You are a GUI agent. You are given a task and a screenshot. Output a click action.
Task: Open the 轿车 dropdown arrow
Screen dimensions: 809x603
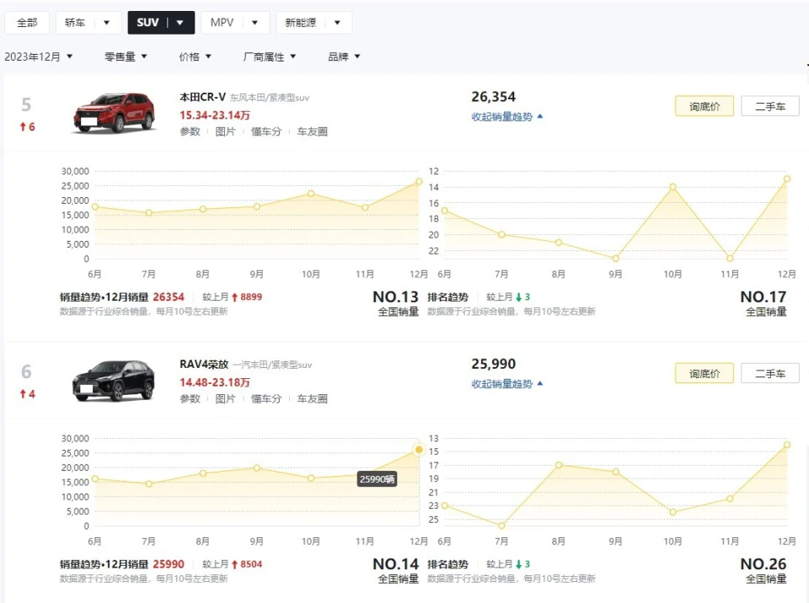tap(107, 23)
